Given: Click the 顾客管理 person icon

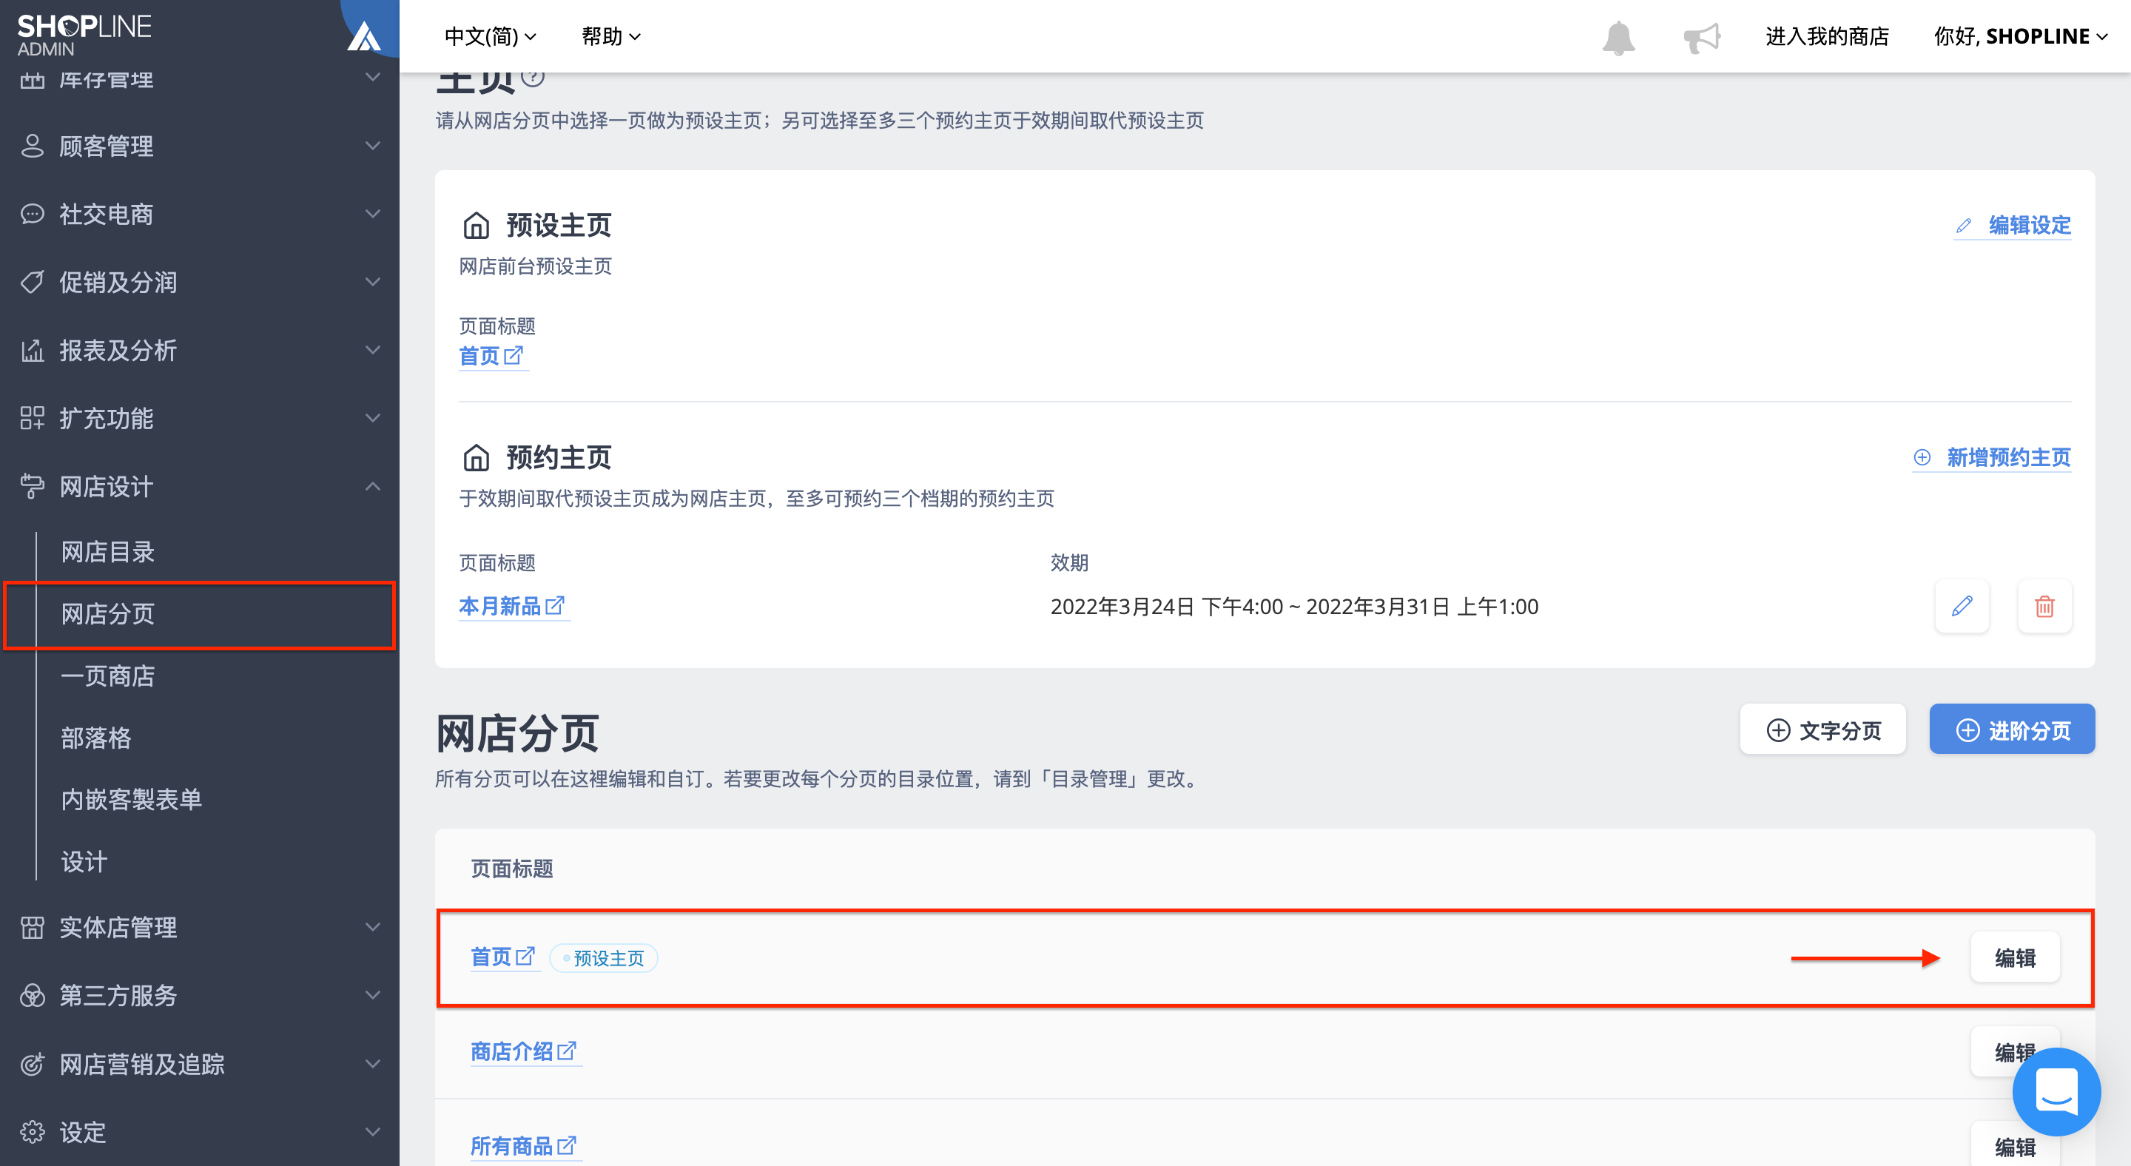Looking at the screenshot, I should [33, 146].
